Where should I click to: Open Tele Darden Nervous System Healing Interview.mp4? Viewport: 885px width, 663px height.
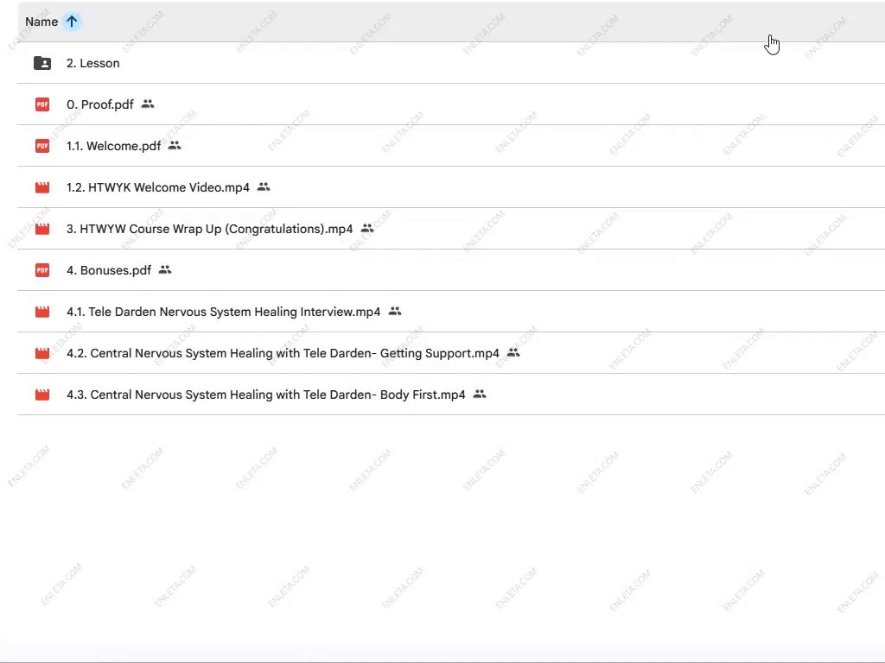(223, 312)
